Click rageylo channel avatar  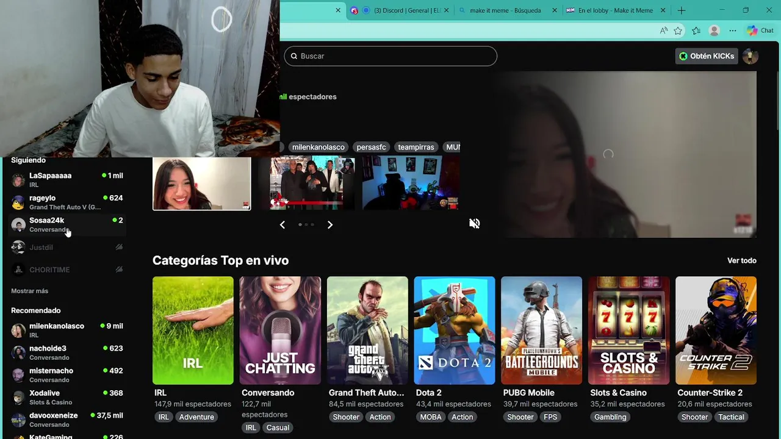tap(18, 202)
